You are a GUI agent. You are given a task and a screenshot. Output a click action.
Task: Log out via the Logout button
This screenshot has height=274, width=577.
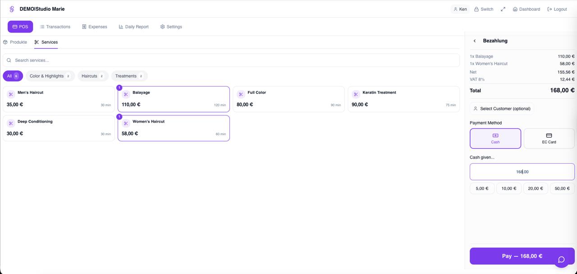point(557,9)
